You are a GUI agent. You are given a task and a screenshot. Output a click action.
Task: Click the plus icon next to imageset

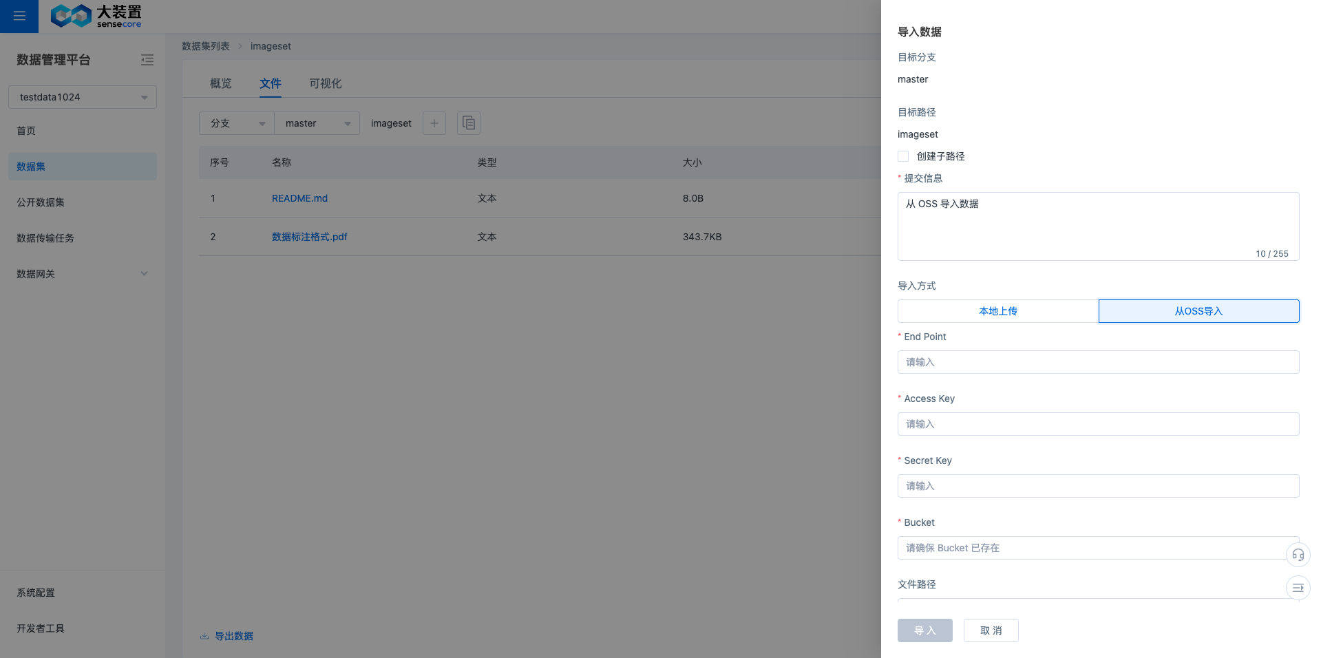434,123
